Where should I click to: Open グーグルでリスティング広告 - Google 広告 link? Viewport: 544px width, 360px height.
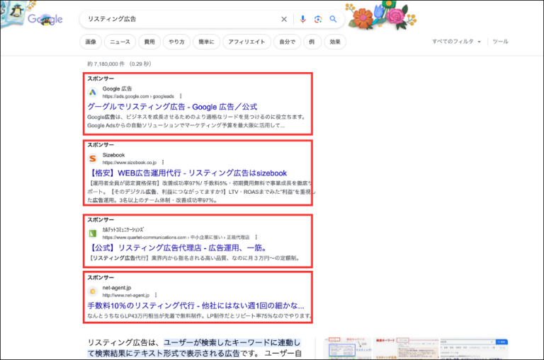[x=172, y=107]
